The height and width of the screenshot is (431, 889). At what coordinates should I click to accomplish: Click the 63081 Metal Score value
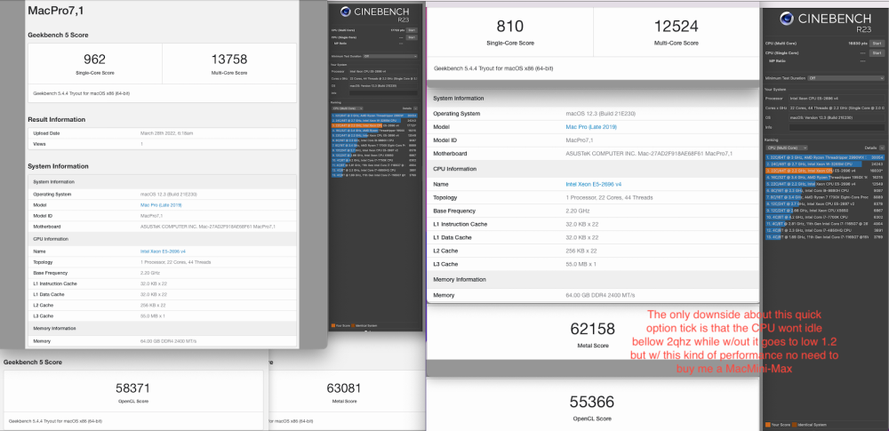(345, 387)
